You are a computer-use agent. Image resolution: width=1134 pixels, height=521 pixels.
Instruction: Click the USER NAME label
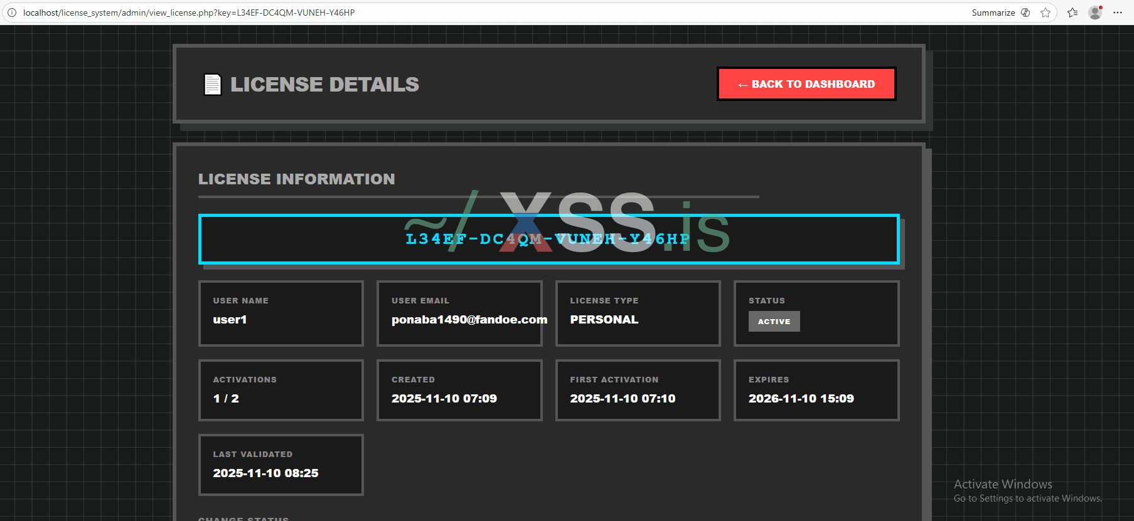click(241, 301)
